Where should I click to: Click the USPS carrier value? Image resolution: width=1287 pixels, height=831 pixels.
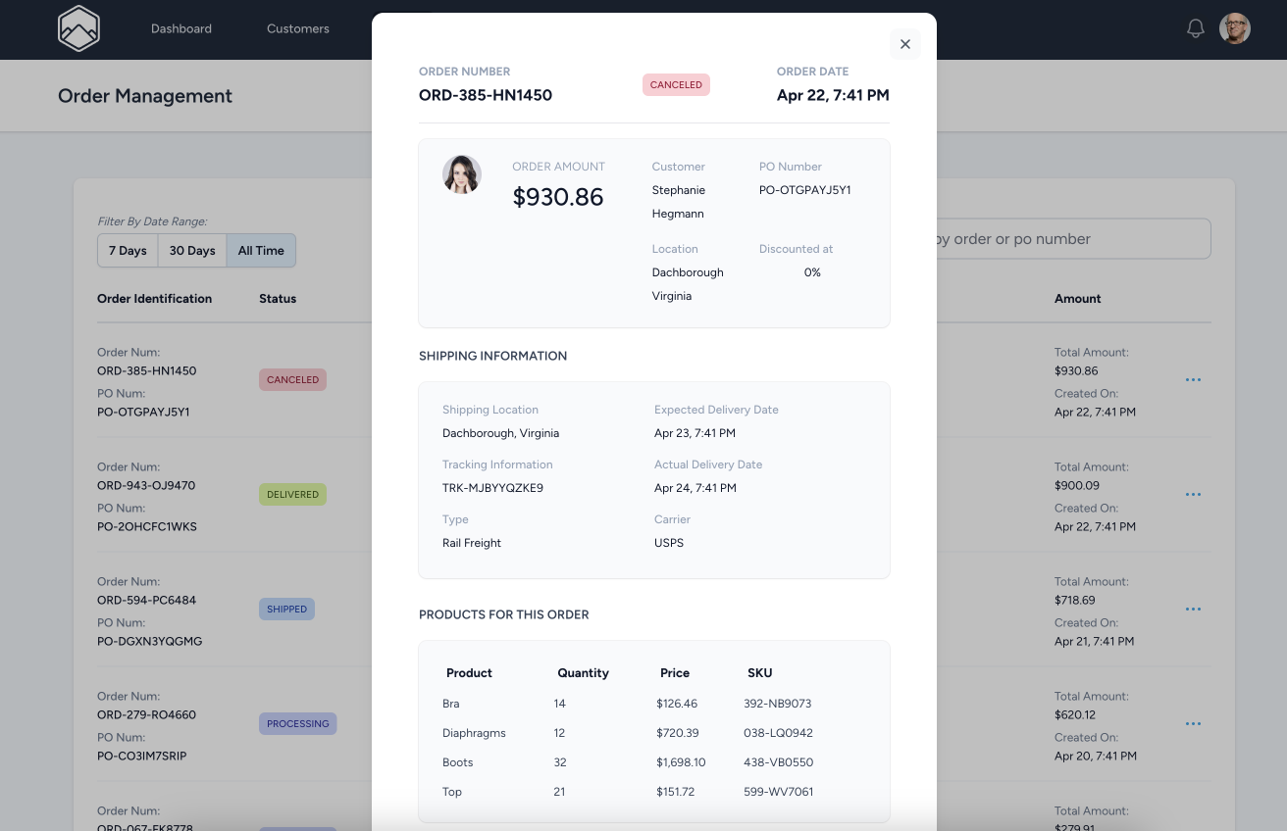pos(669,543)
